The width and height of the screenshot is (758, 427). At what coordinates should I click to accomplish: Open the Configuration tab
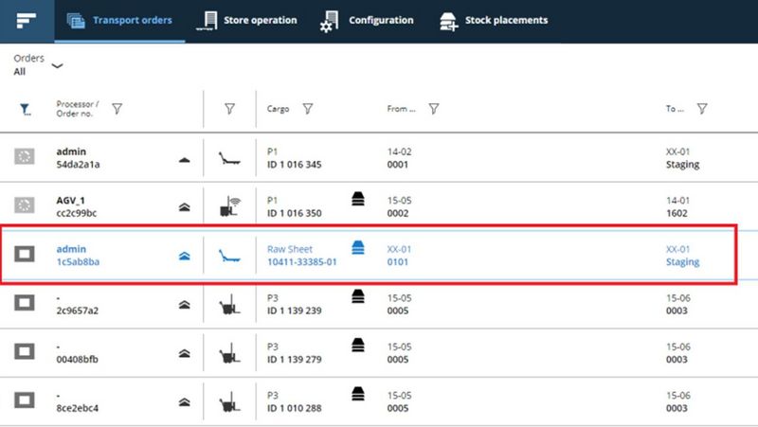pyautogui.click(x=368, y=21)
